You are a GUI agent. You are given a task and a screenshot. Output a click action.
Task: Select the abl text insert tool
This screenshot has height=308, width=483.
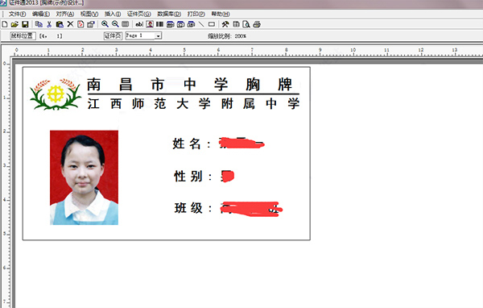tap(139, 24)
